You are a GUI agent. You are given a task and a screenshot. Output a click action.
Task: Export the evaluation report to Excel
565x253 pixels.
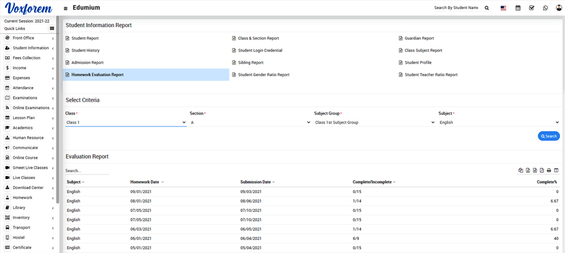coord(528,171)
